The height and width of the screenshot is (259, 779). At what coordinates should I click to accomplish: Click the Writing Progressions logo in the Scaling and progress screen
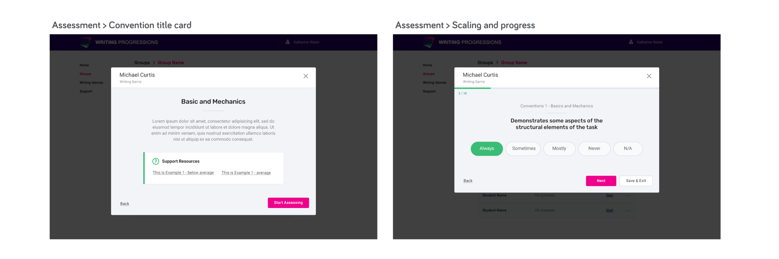429,42
